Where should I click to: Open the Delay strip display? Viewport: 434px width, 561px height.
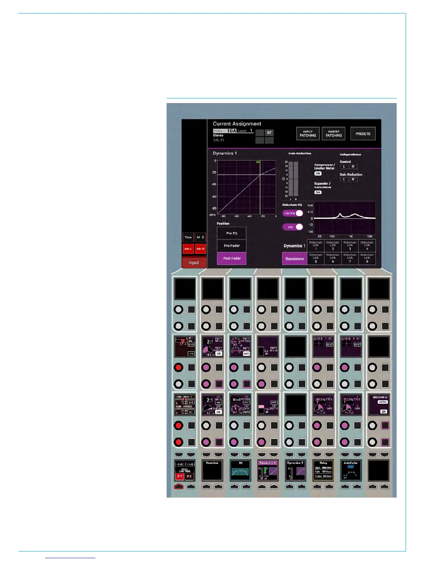pyautogui.click(x=323, y=470)
